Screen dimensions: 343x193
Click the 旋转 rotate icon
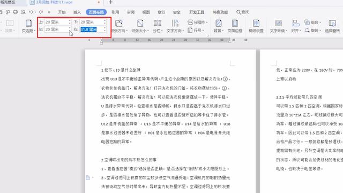[307, 30]
